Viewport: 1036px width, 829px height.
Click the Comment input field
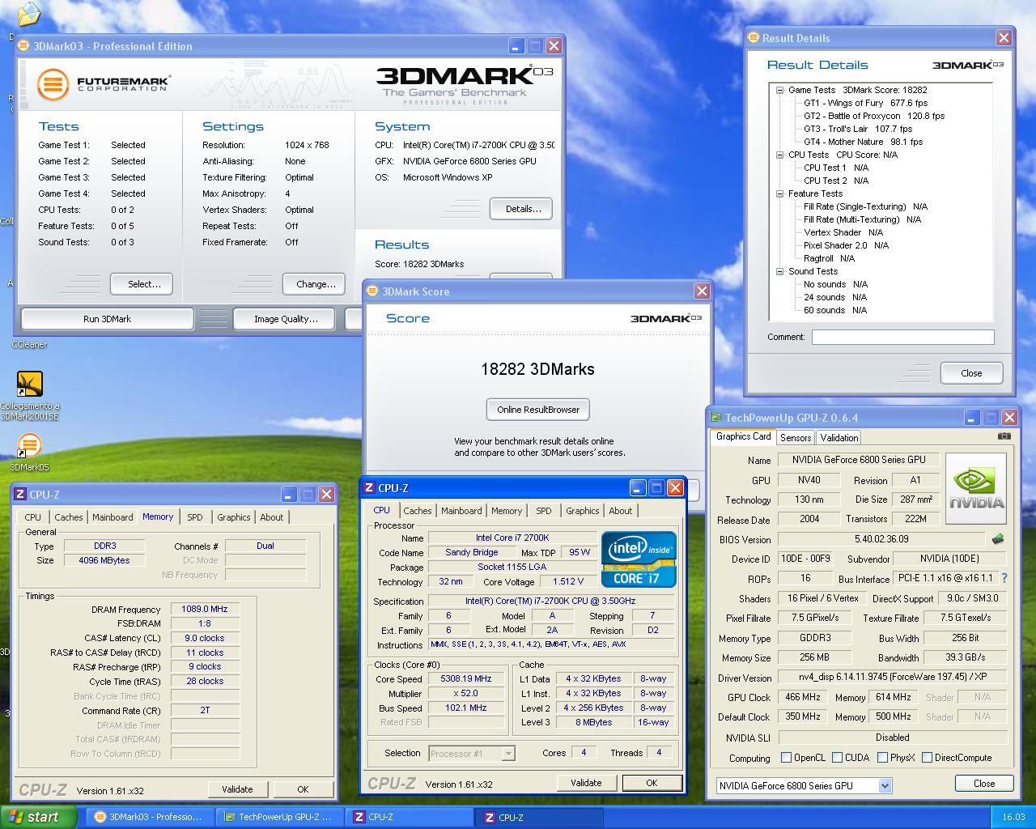(x=902, y=337)
